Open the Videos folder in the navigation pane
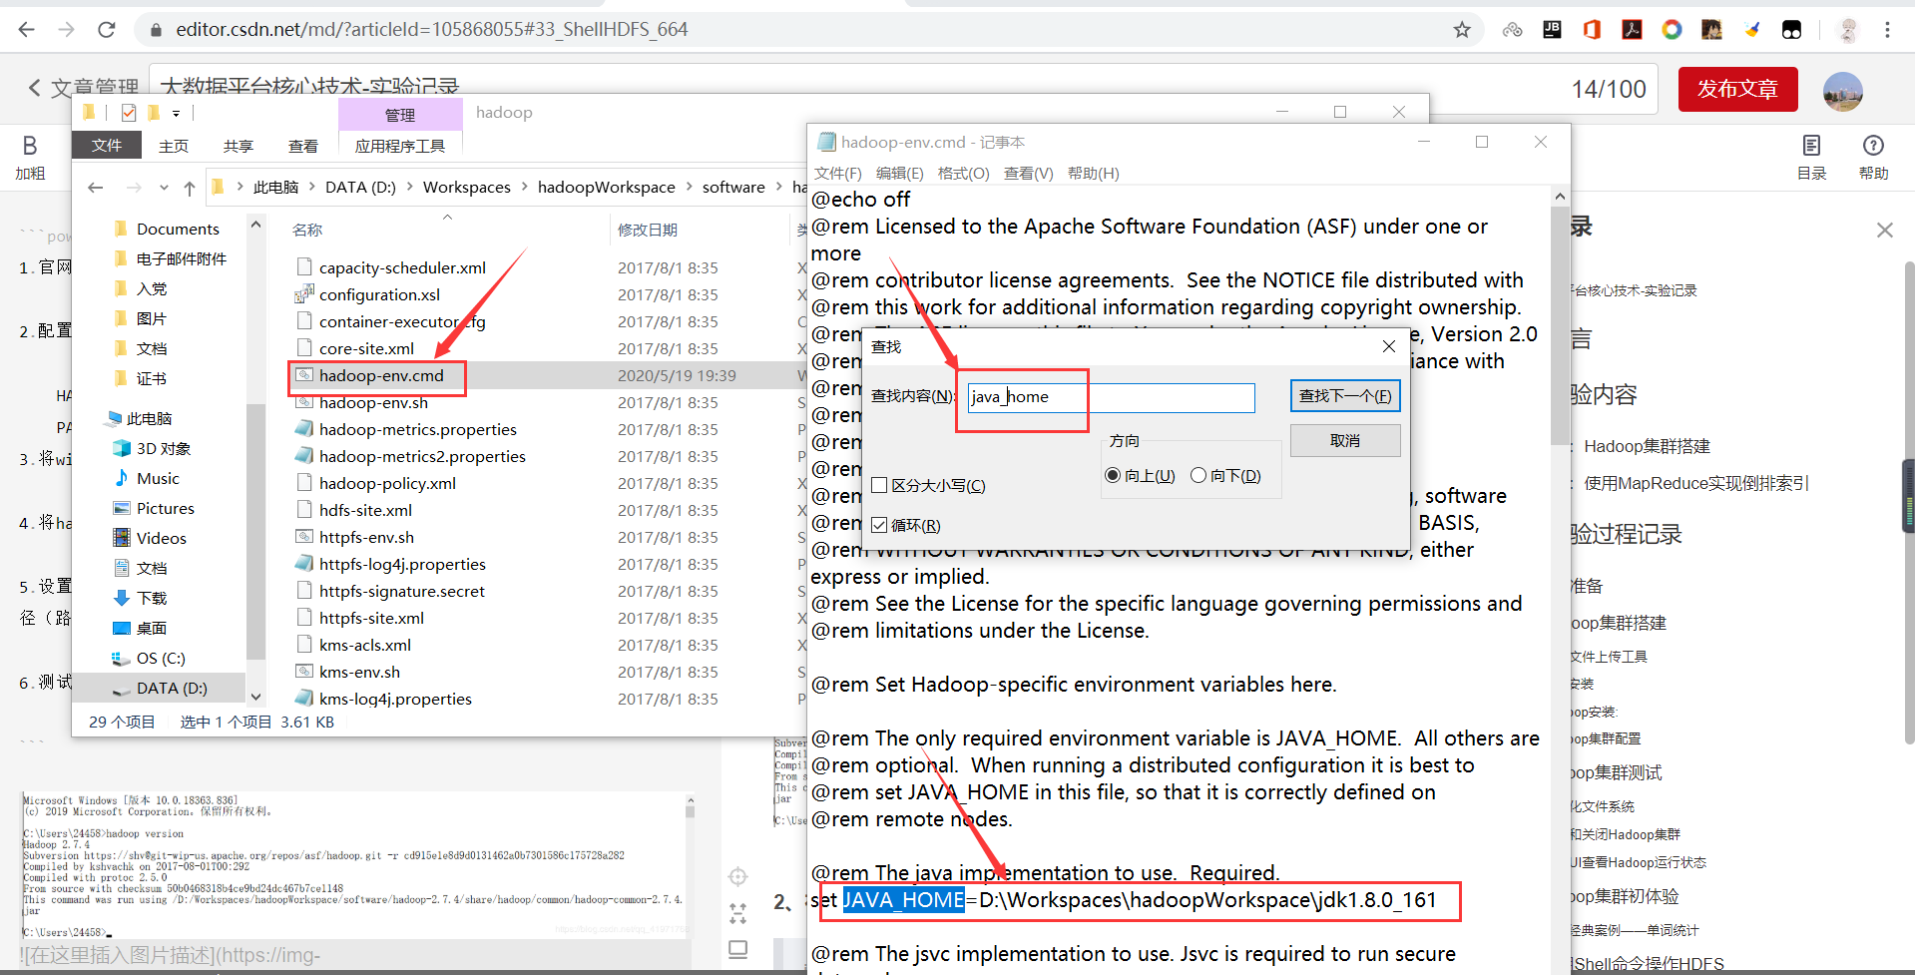 (x=161, y=538)
